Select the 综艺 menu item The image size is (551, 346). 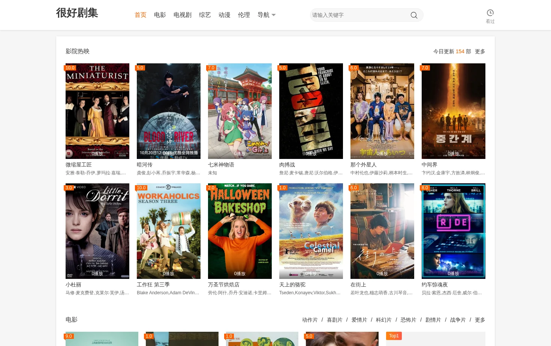click(205, 15)
